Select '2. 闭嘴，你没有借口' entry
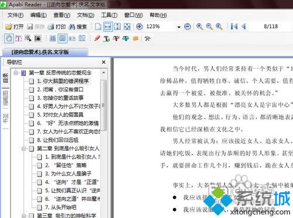The height and width of the screenshot is (218, 293). (60, 89)
